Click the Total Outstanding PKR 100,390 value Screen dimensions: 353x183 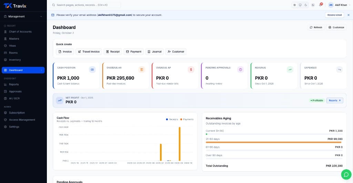coord(334,166)
